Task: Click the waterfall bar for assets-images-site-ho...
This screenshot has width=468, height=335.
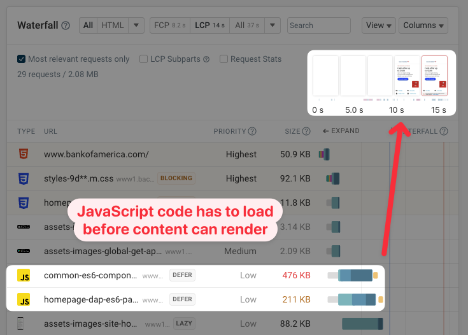Action: point(362,324)
